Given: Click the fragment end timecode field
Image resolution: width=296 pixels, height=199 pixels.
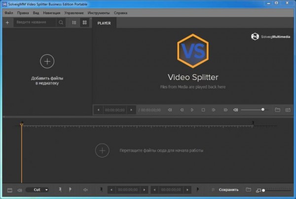Looking at the screenshot, I should tap(171, 190).
